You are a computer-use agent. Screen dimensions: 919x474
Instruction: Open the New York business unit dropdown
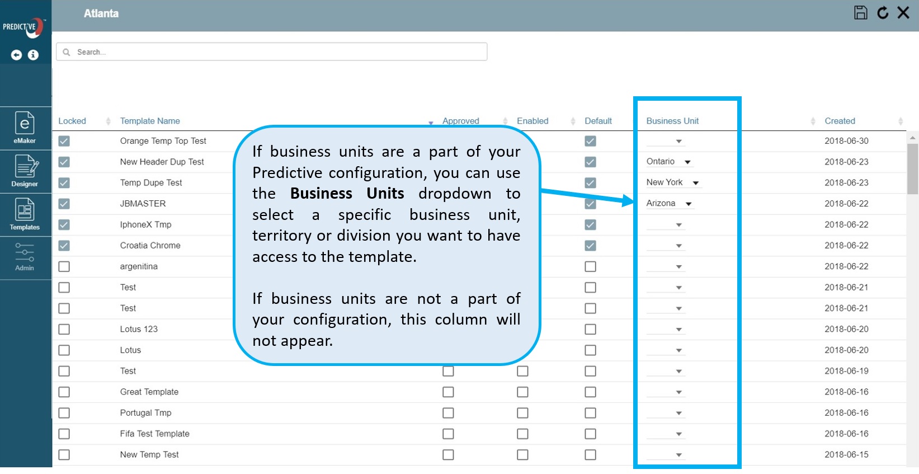pos(695,183)
